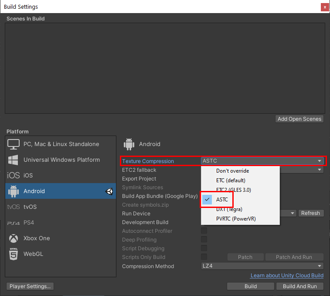Click inside the empty Scenes In Build list

point(165,68)
